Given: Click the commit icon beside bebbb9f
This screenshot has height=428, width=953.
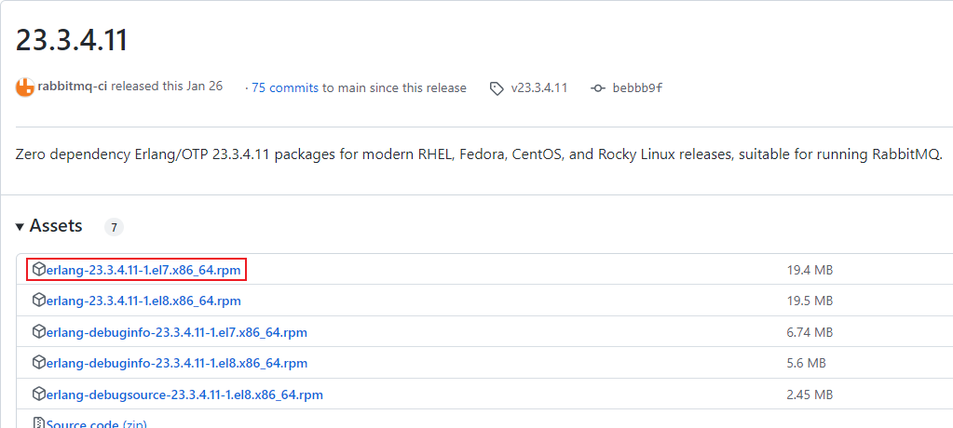Looking at the screenshot, I should coord(597,88).
